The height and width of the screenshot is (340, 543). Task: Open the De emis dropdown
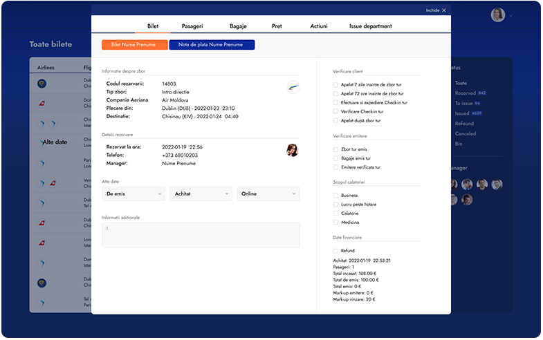click(133, 194)
